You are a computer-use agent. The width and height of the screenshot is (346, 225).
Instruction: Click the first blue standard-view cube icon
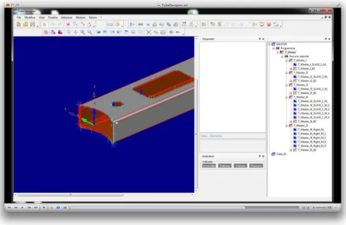pyautogui.click(x=98, y=32)
